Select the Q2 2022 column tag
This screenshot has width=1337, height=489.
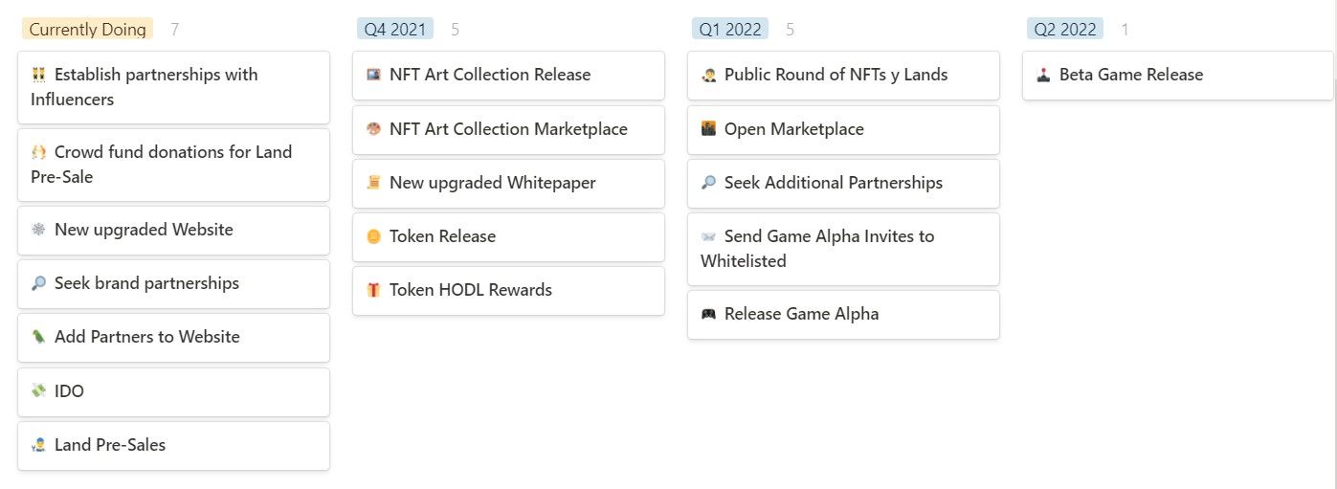pyautogui.click(x=1065, y=30)
